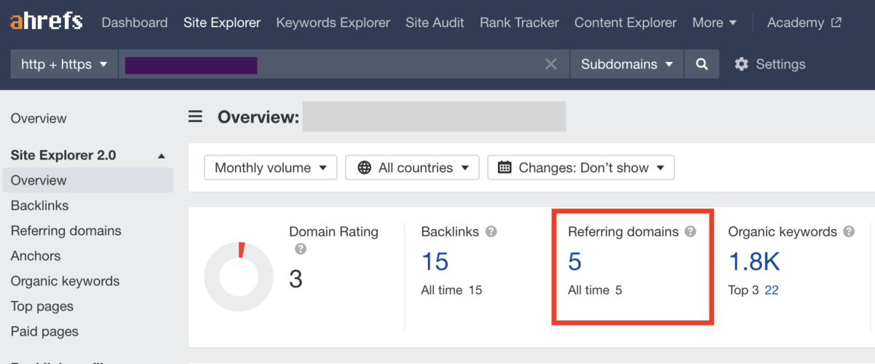
Task: Show the Backlinks help tooltip icon
Action: [x=491, y=231]
